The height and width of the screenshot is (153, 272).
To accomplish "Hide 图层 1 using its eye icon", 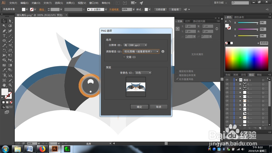I will coord(227,80).
